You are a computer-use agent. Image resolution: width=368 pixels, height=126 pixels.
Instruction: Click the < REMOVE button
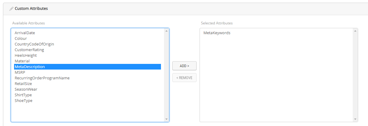pyautogui.click(x=184, y=78)
